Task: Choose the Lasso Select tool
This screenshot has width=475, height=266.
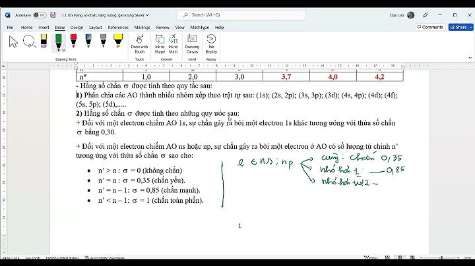Action: pyautogui.click(x=30, y=41)
